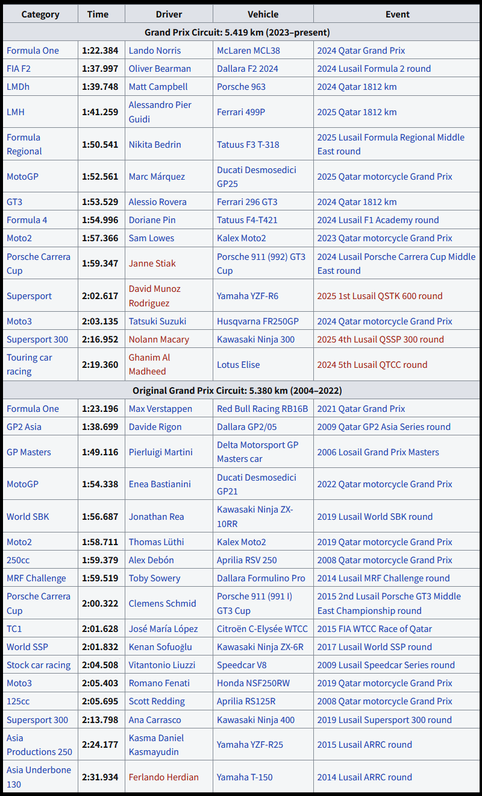Click the Formula Regional category link
The height and width of the screenshot is (796, 482).
24,144
